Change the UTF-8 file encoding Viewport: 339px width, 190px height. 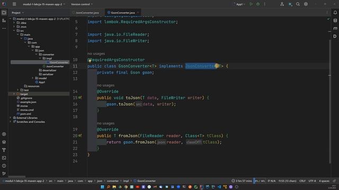click(312, 181)
